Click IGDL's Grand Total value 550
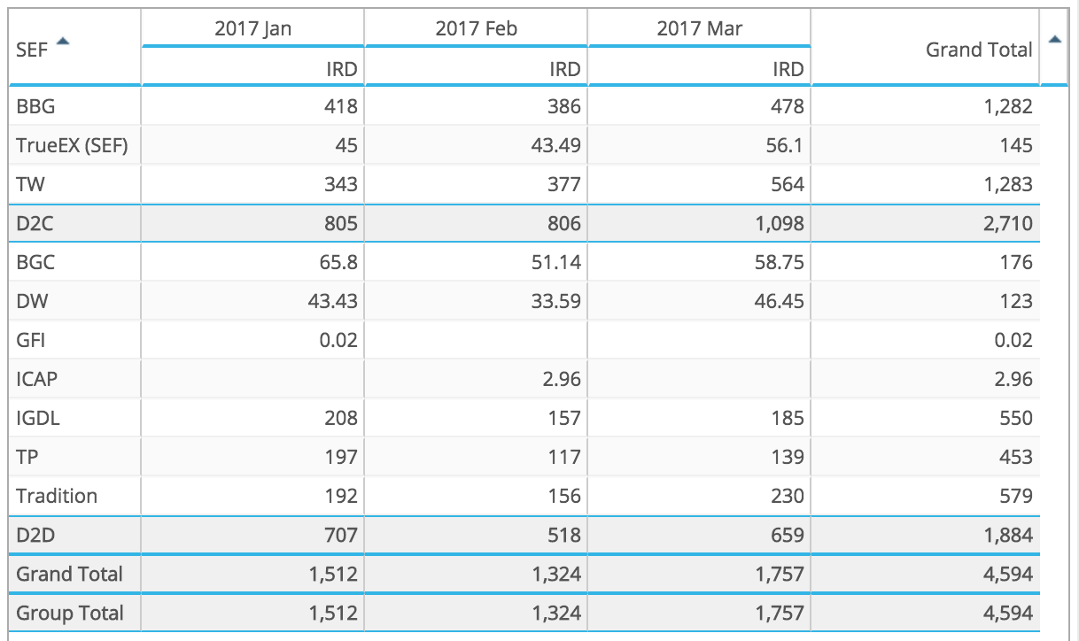1079x641 pixels. tap(1016, 418)
